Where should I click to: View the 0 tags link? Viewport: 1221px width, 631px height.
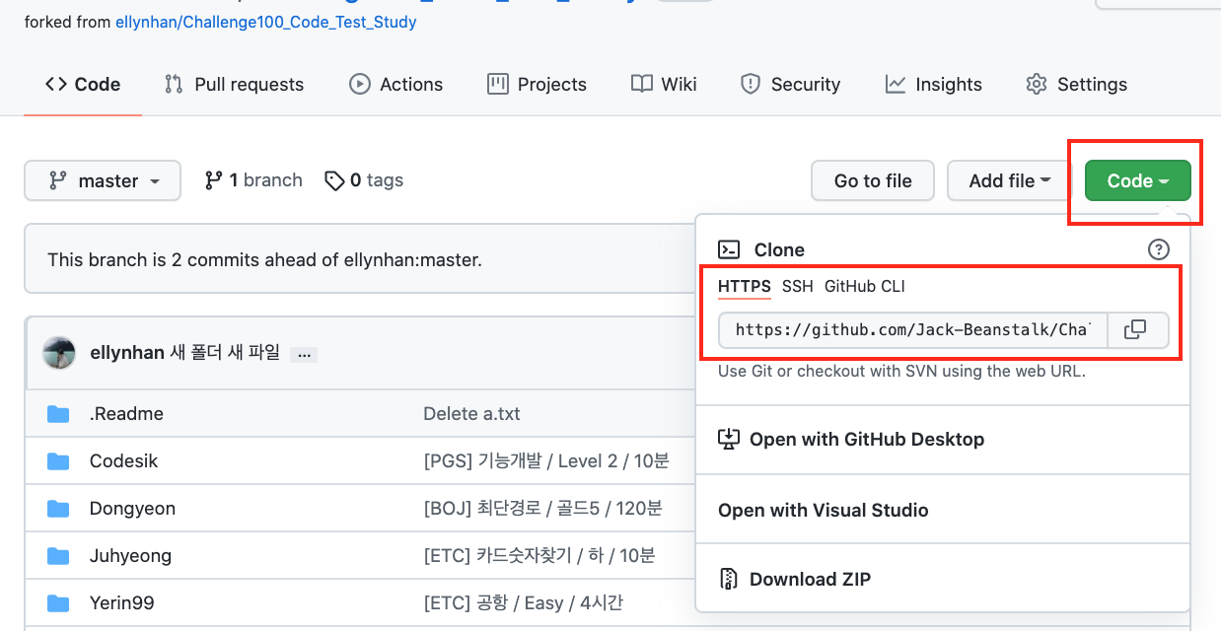click(364, 180)
